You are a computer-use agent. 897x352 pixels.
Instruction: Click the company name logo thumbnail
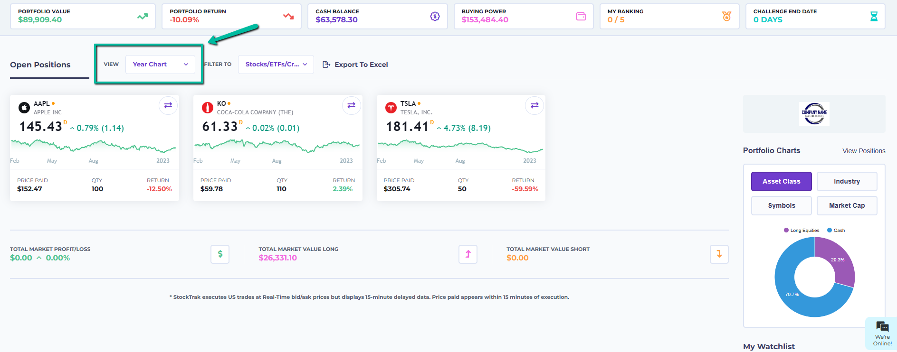pos(814,114)
